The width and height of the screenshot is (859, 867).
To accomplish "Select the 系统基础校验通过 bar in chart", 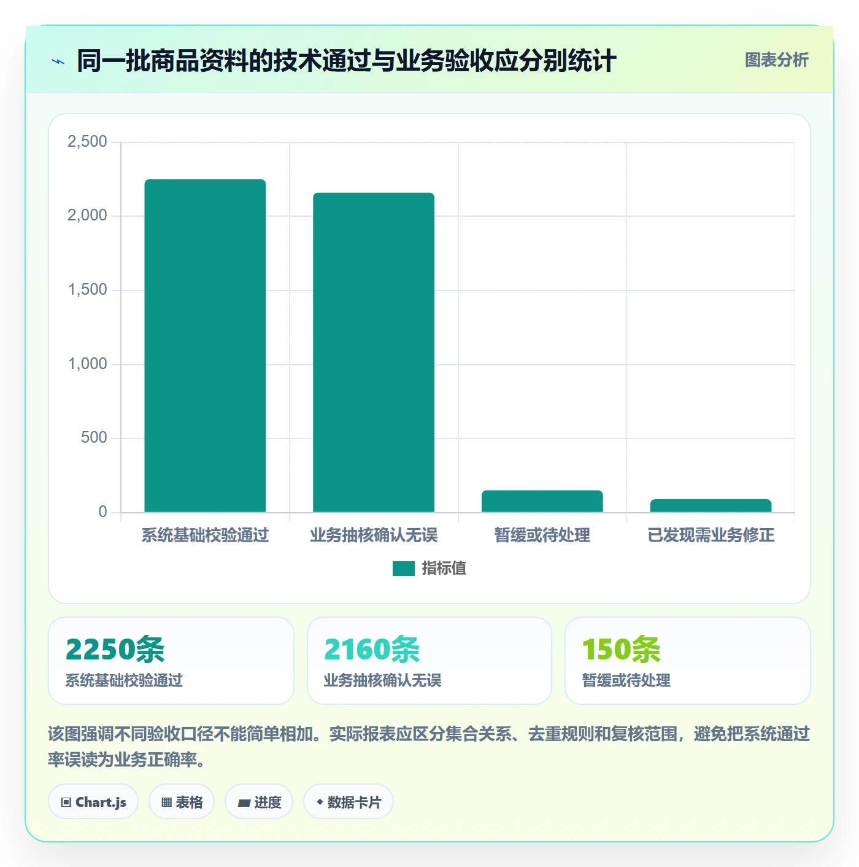I will pyautogui.click(x=205, y=346).
